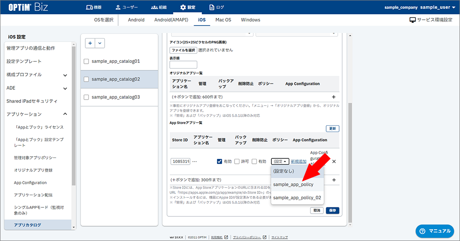
Task: Open サイトマップ link
Action: 279,237
